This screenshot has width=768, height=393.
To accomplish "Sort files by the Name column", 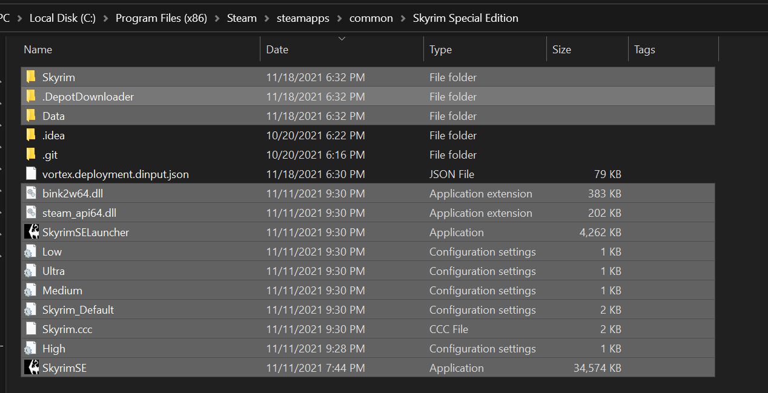I will (141, 50).
